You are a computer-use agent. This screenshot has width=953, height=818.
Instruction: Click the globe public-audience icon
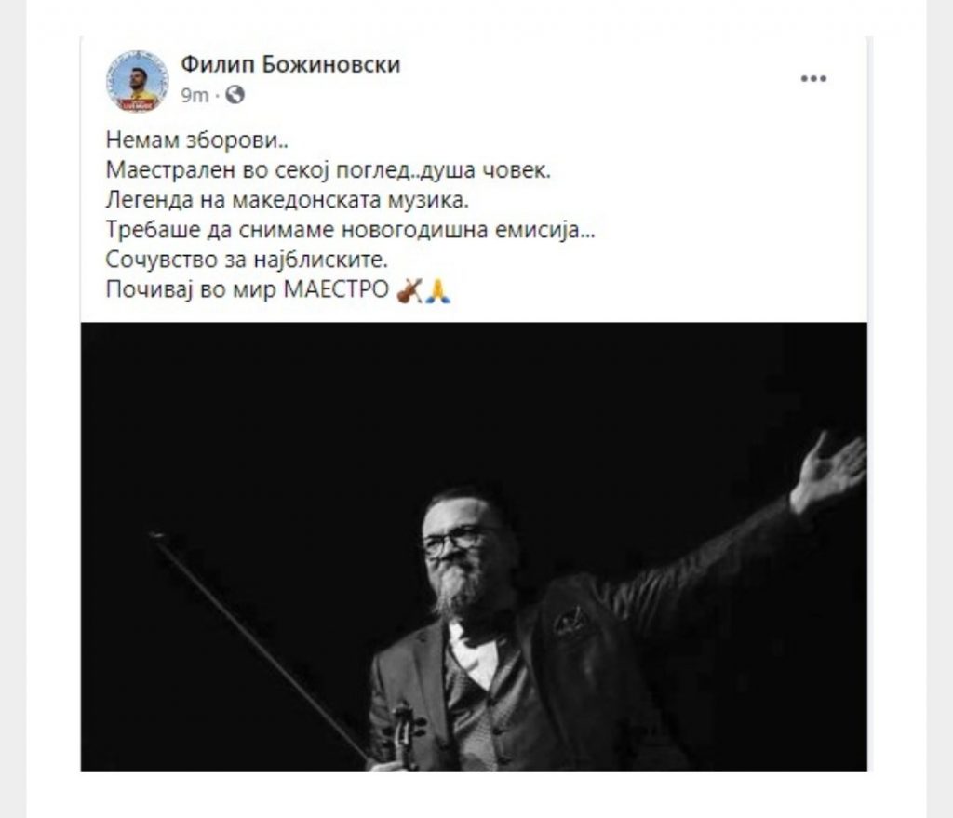coord(235,95)
